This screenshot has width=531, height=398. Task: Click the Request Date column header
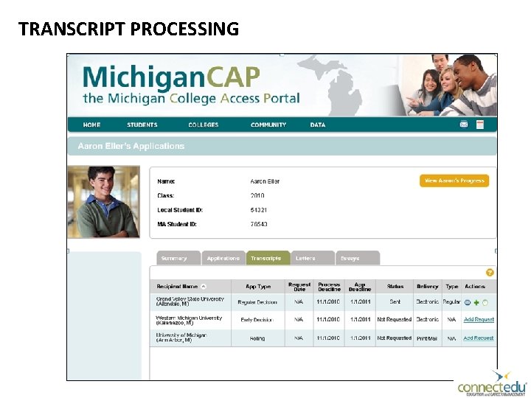[x=299, y=287]
